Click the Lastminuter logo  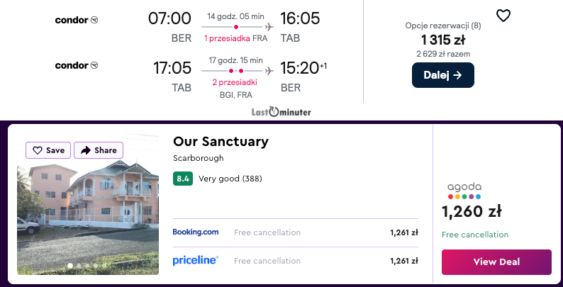(281, 112)
